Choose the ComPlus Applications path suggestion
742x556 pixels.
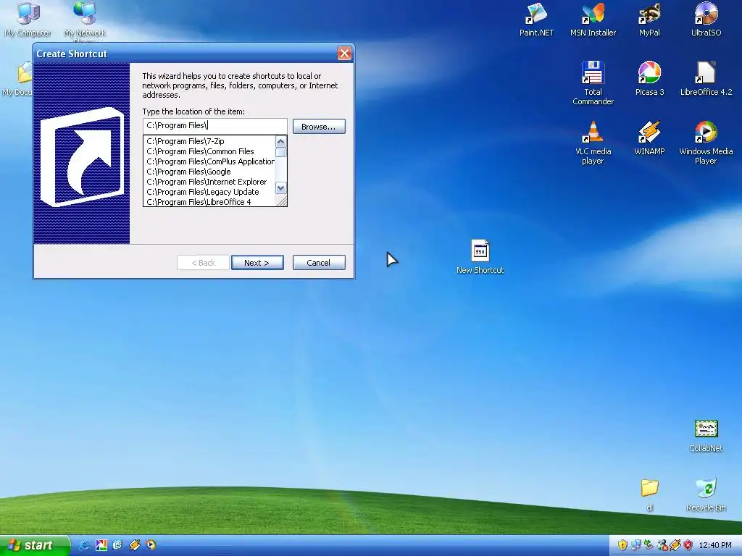coord(210,161)
